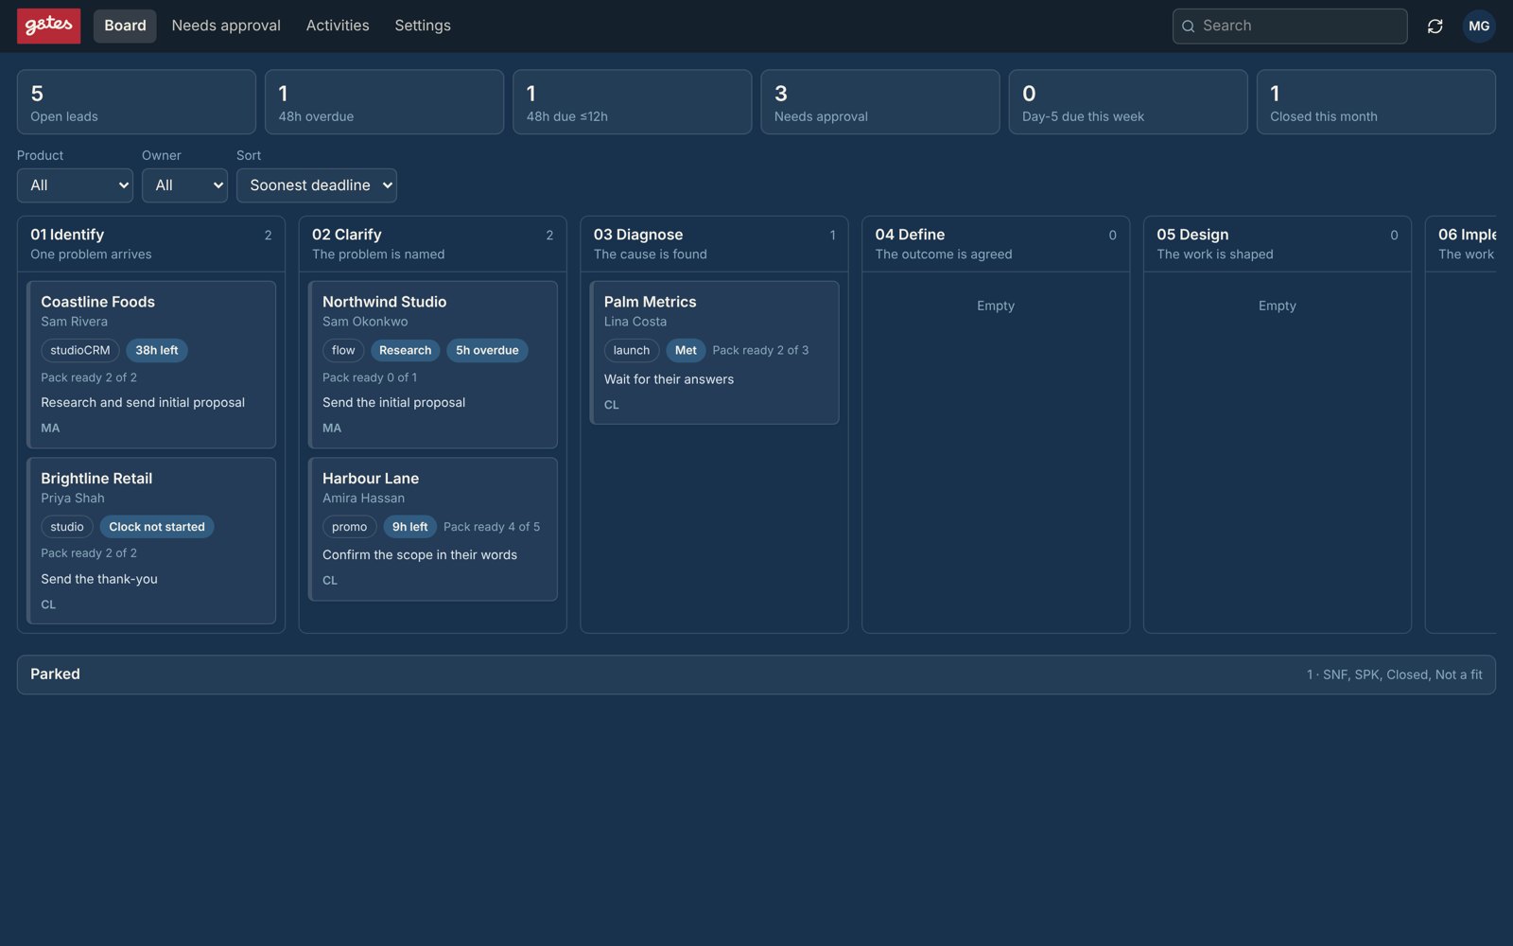Click the search magnifier icon
Image resolution: width=1513 pixels, height=946 pixels.
coord(1188,26)
